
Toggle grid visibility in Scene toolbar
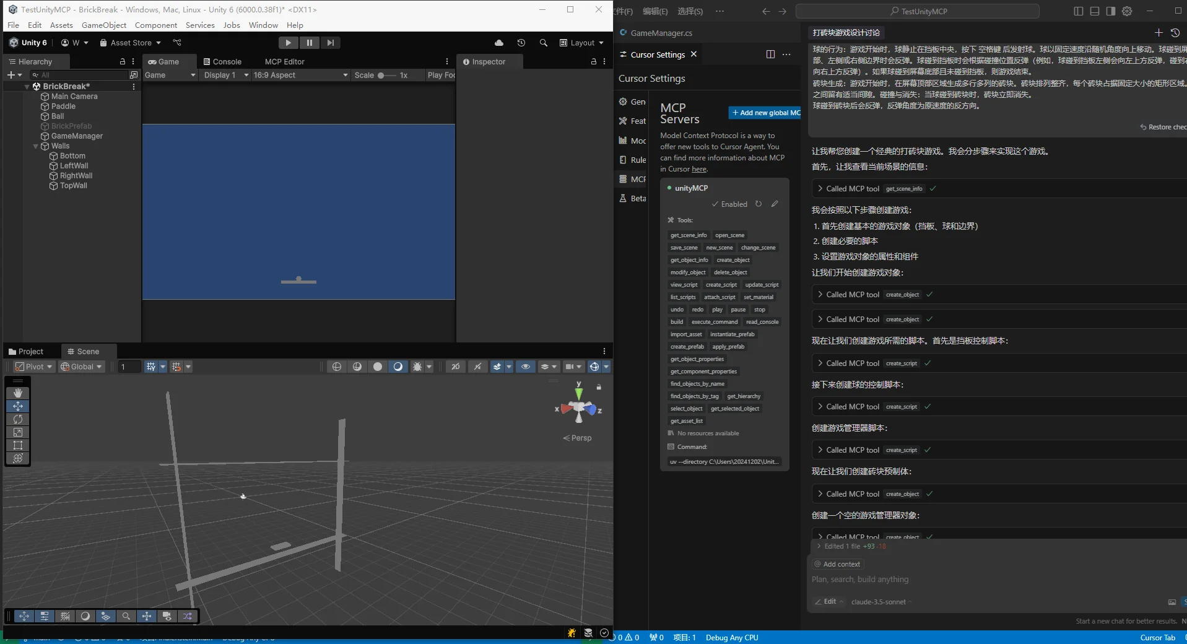[150, 367]
